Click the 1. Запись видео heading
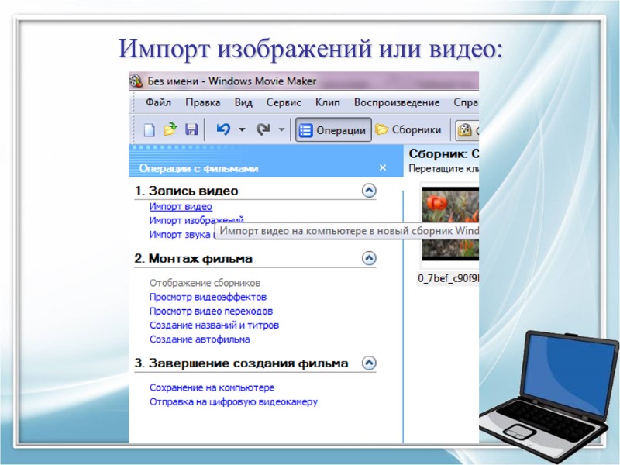Screen dimensions: 620x465 coord(186,191)
